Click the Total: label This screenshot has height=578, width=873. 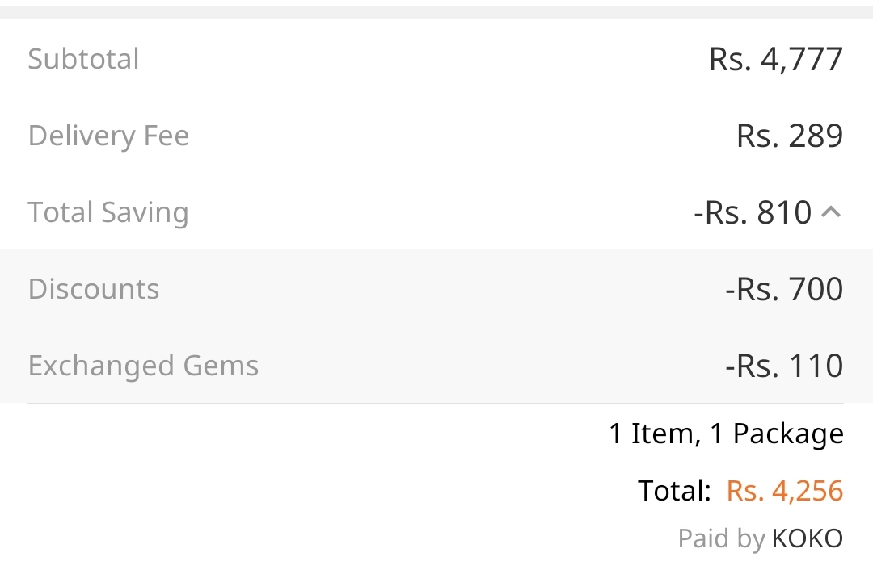click(674, 491)
